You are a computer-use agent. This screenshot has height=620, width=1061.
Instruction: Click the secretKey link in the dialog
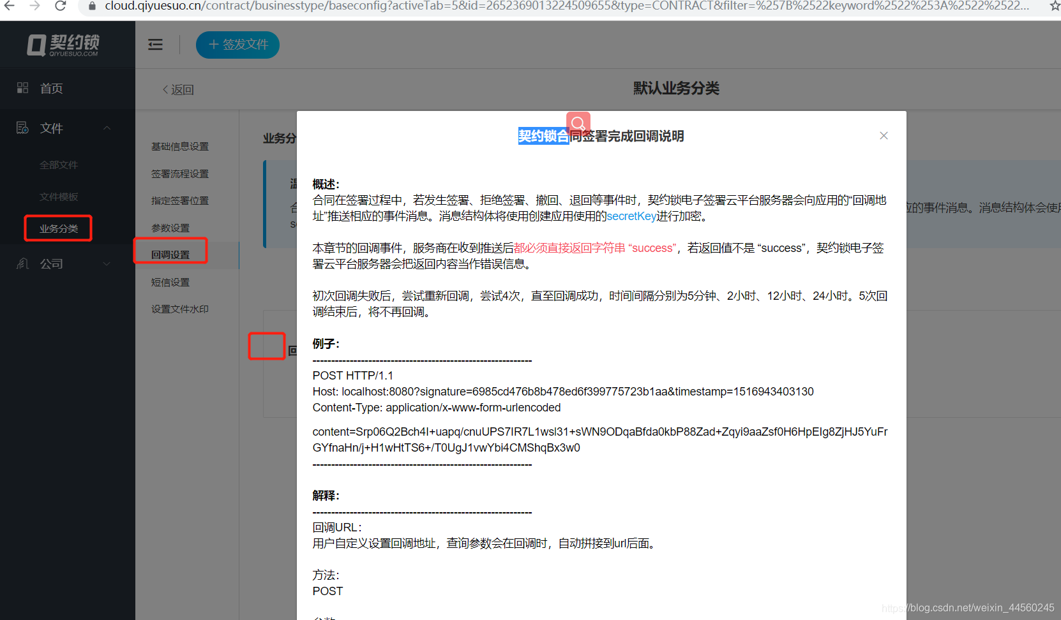(x=631, y=216)
